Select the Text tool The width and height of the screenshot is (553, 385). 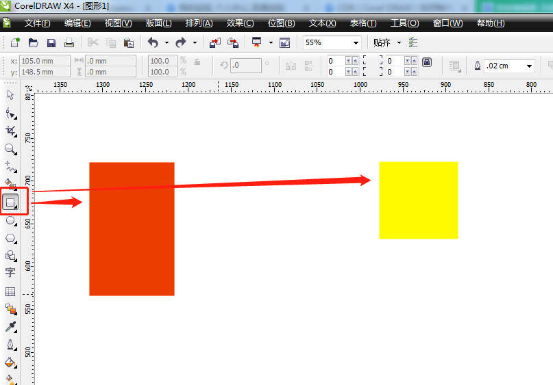(10, 273)
